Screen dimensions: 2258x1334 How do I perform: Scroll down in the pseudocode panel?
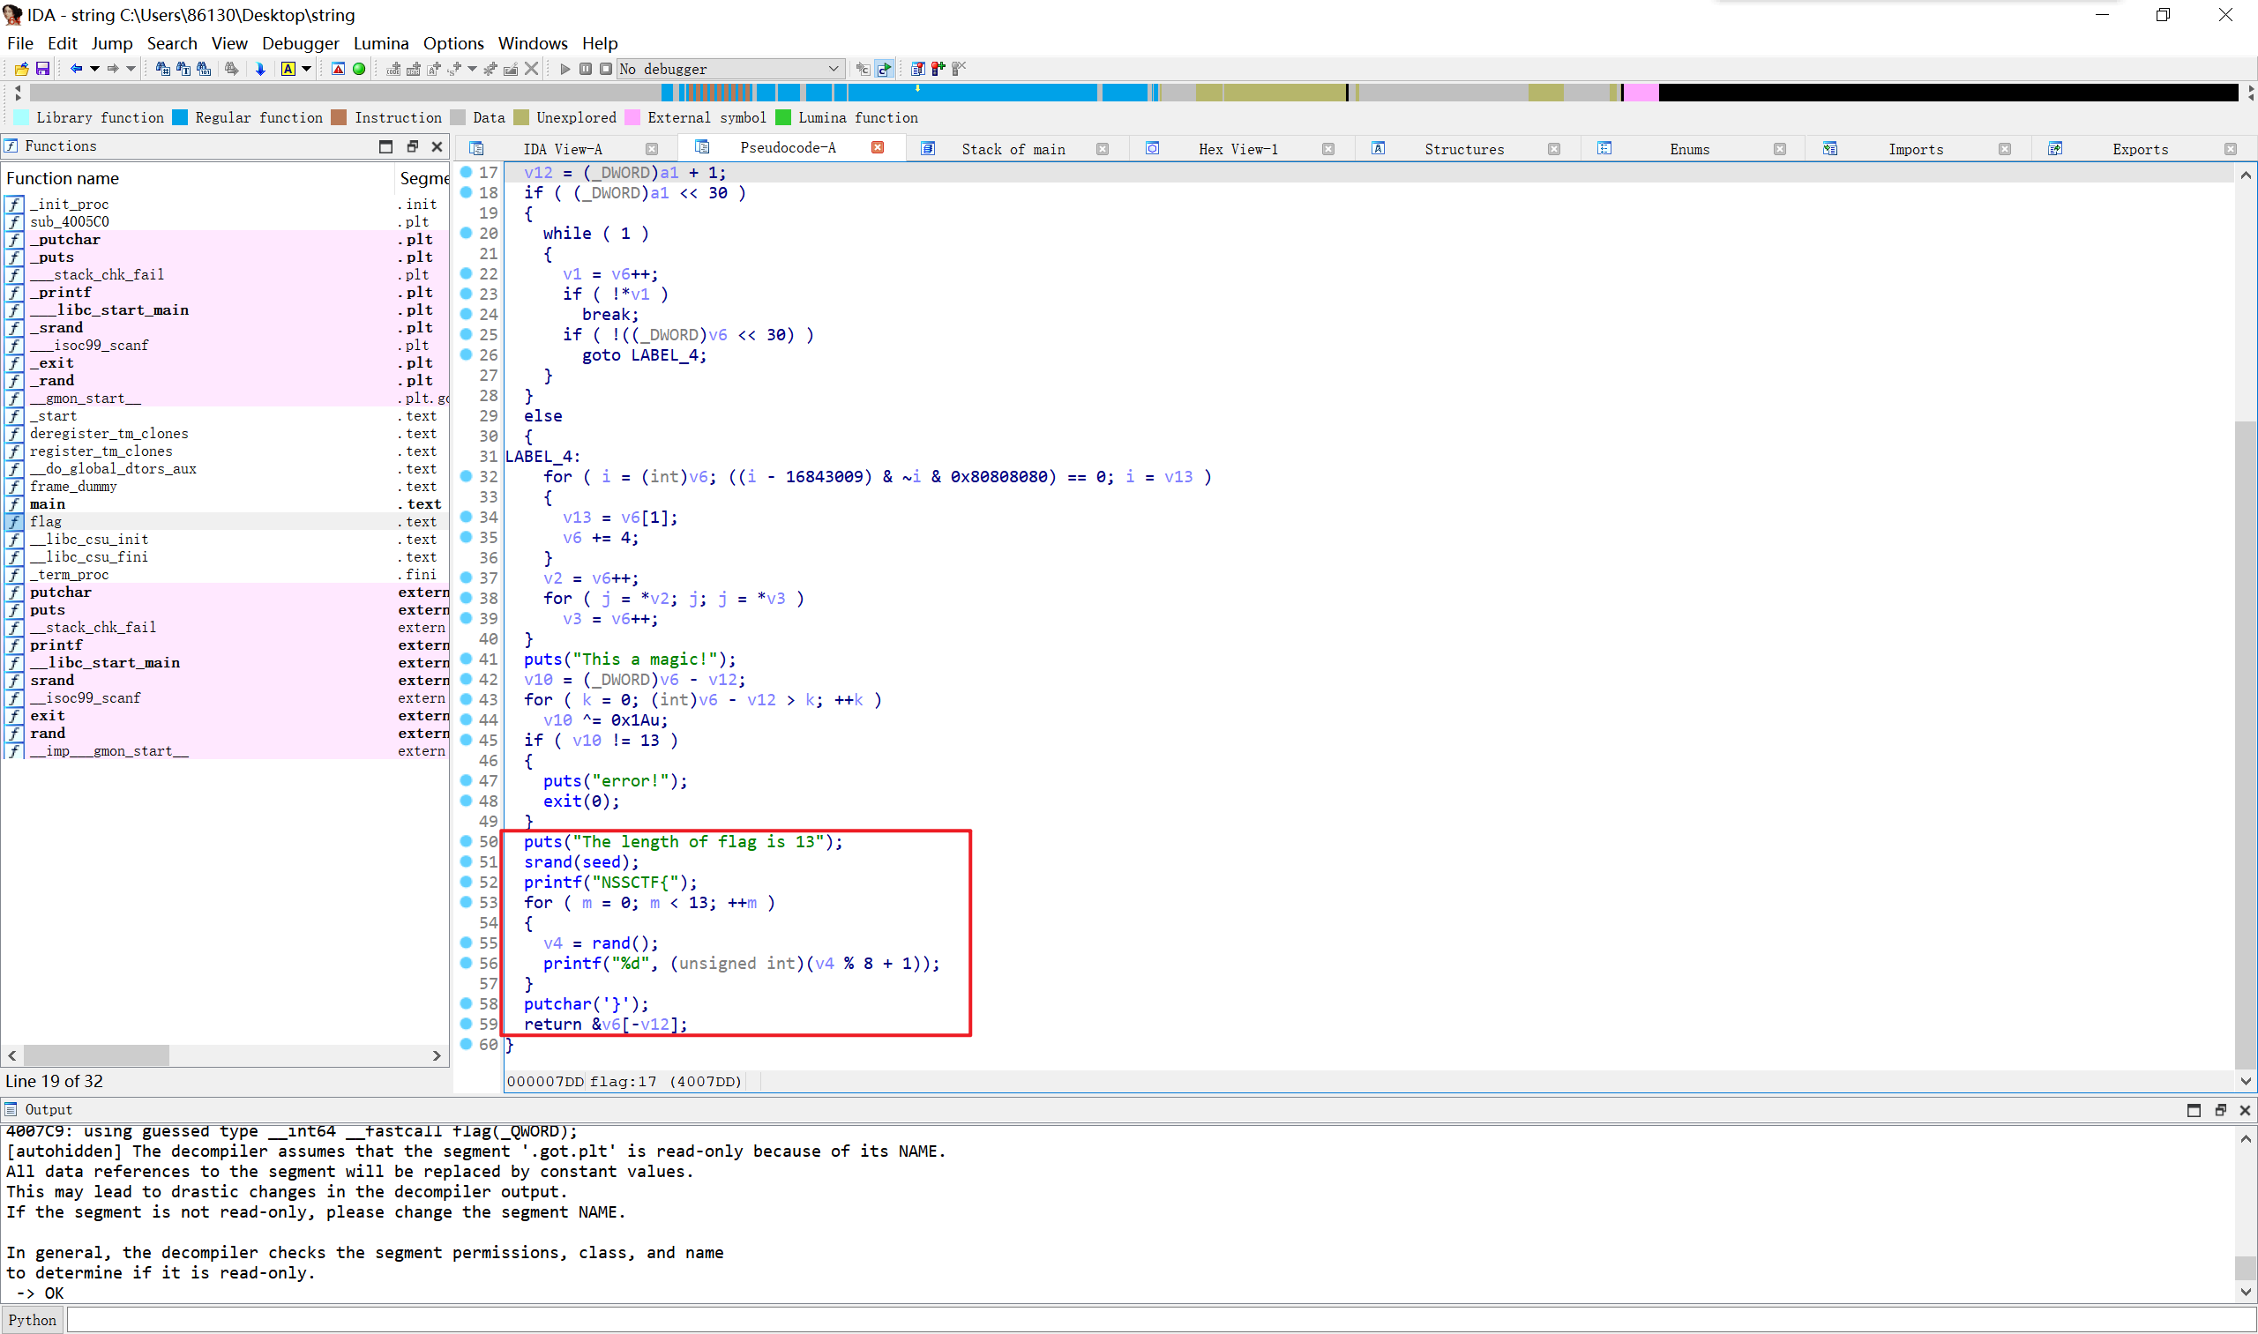click(x=2246, y=1075)
